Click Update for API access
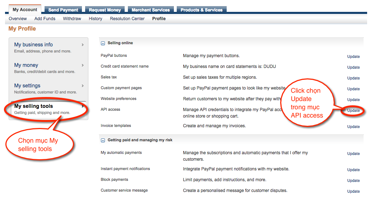 point(353,111)
